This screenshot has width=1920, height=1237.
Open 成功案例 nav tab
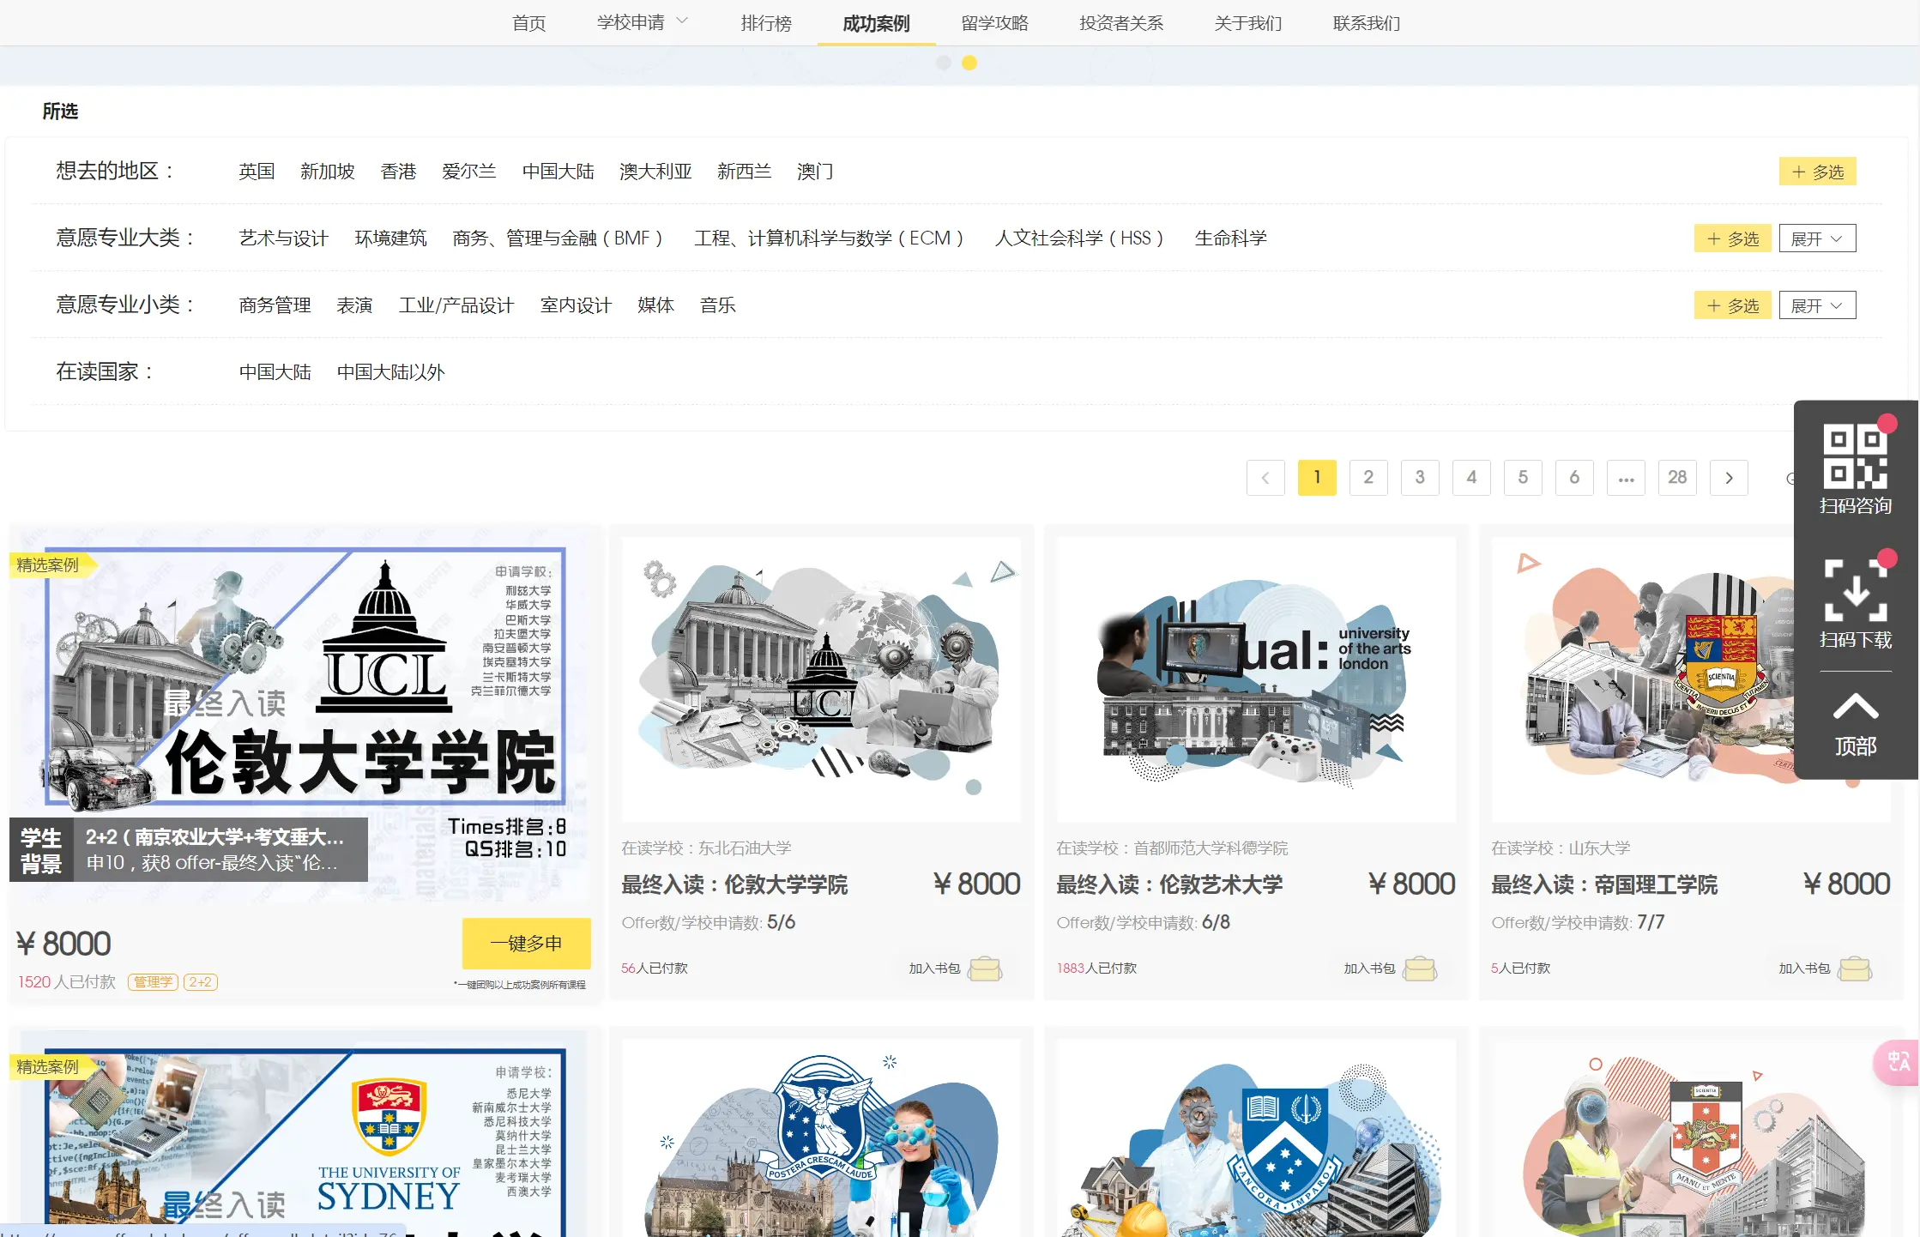876,23
